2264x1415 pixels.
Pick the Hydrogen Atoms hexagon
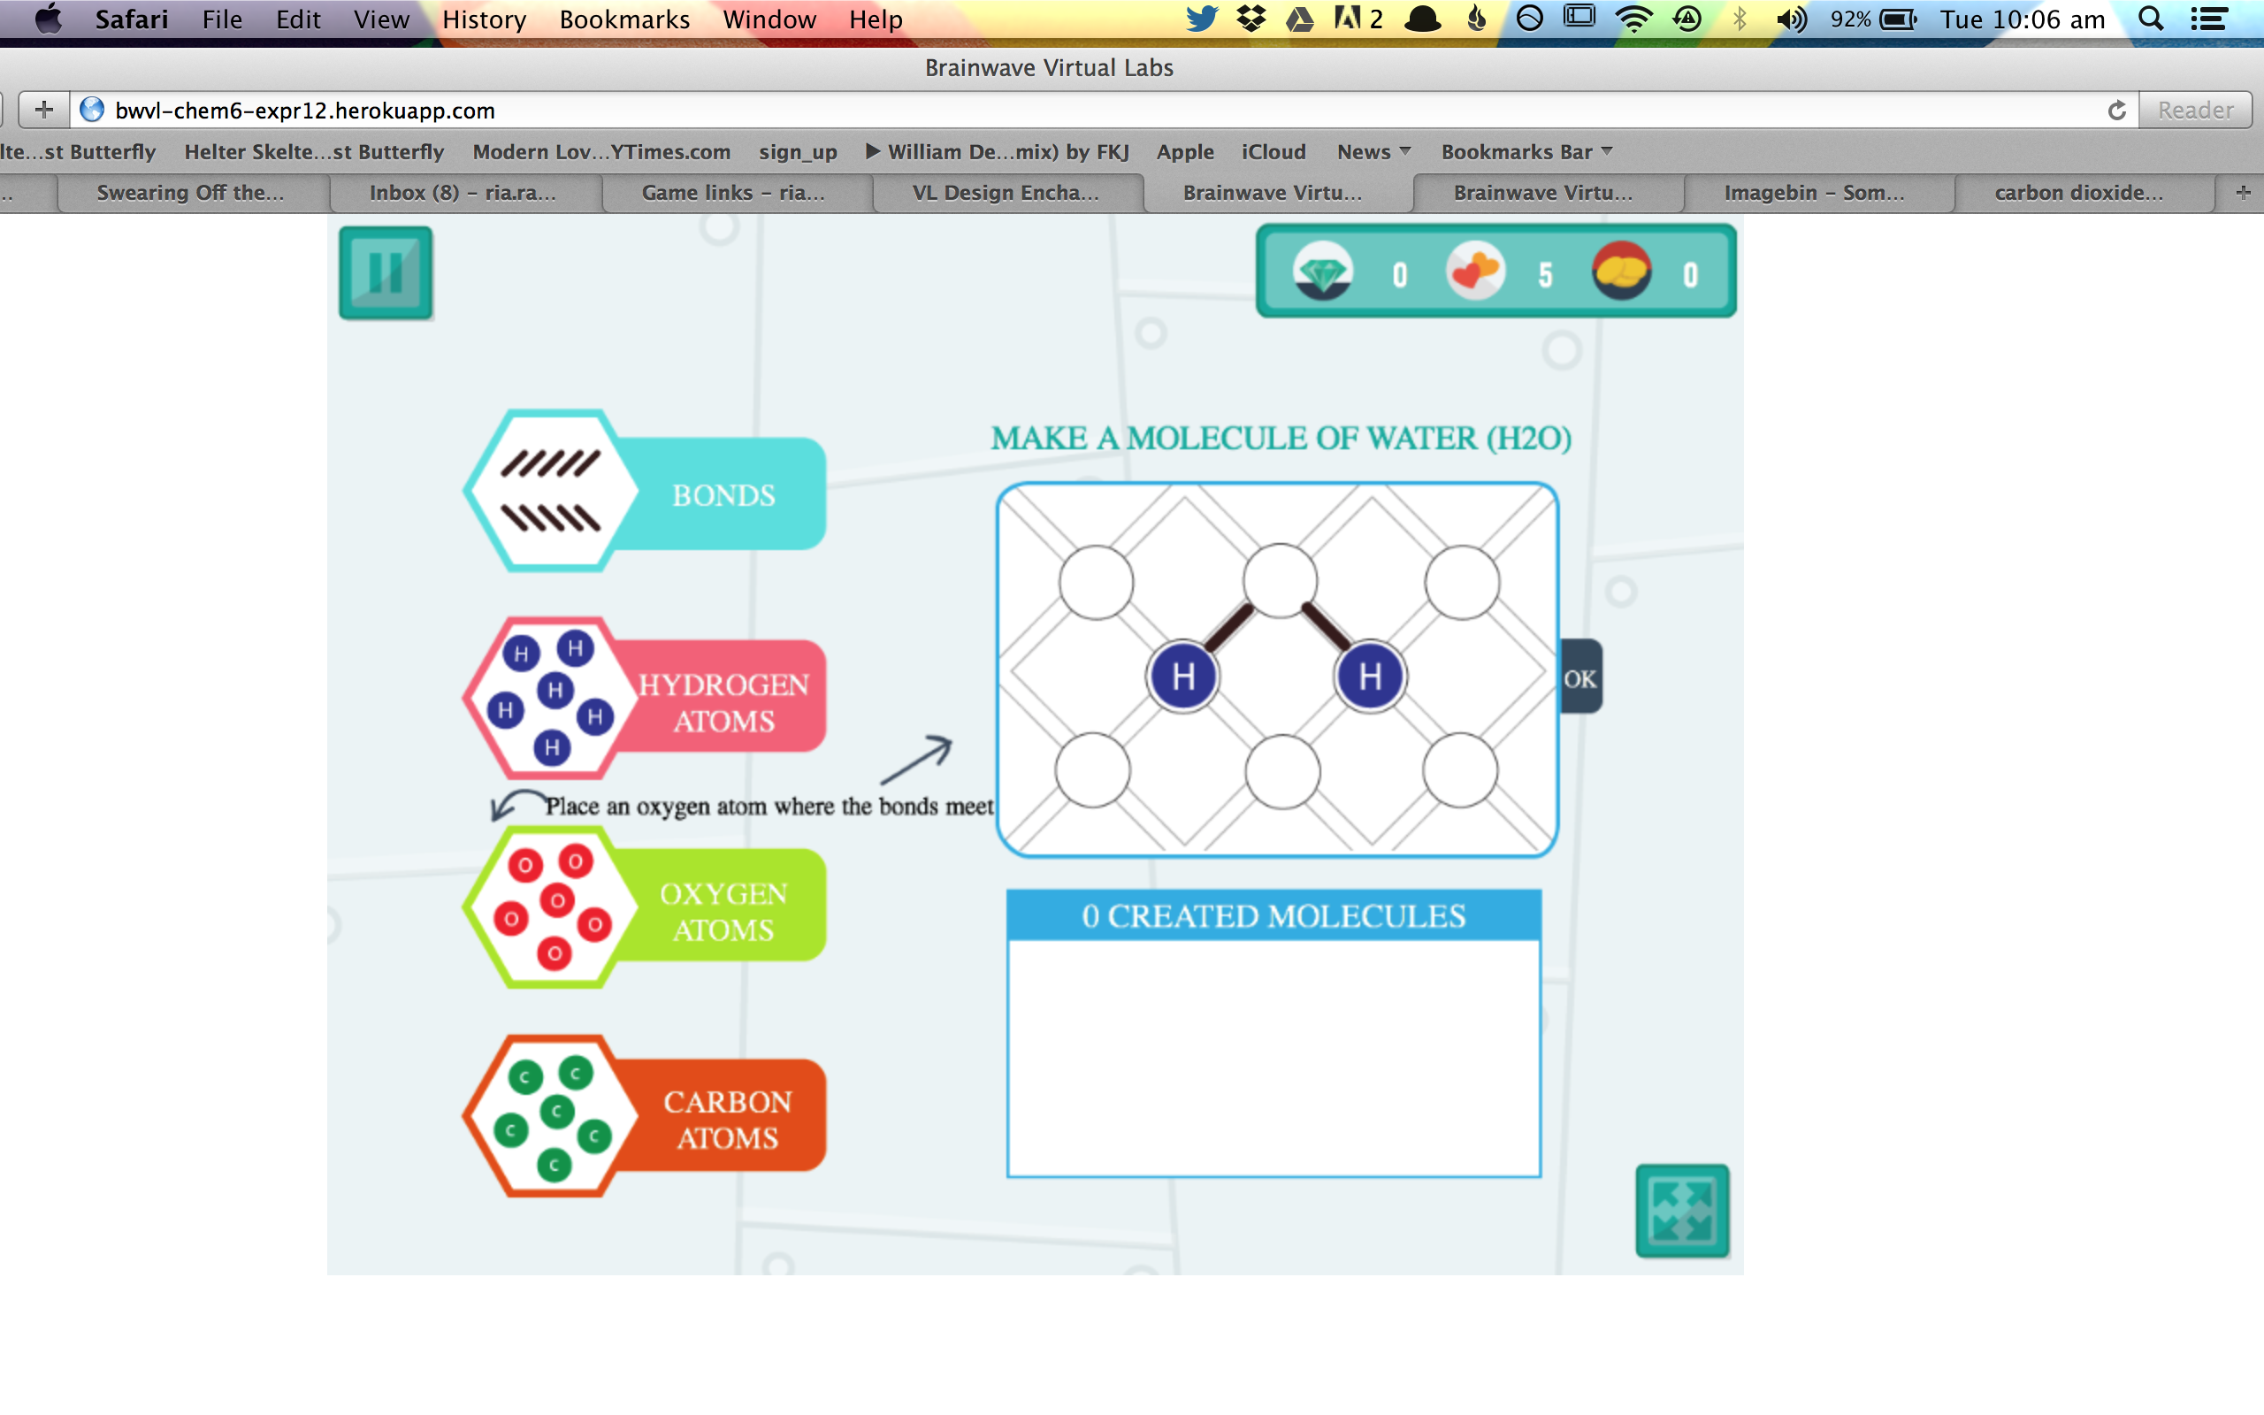(x=551, y=697)
